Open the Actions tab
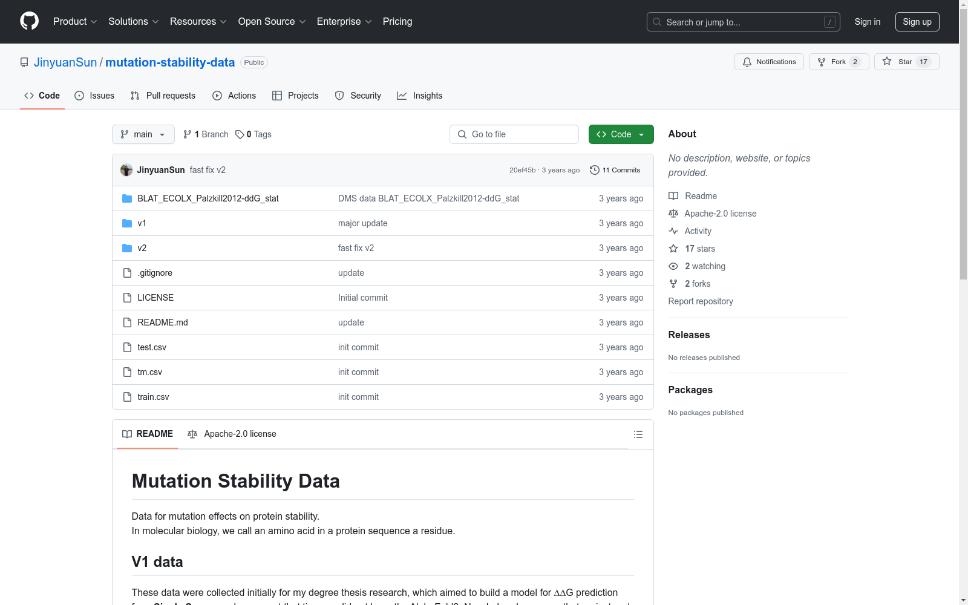 234,96
